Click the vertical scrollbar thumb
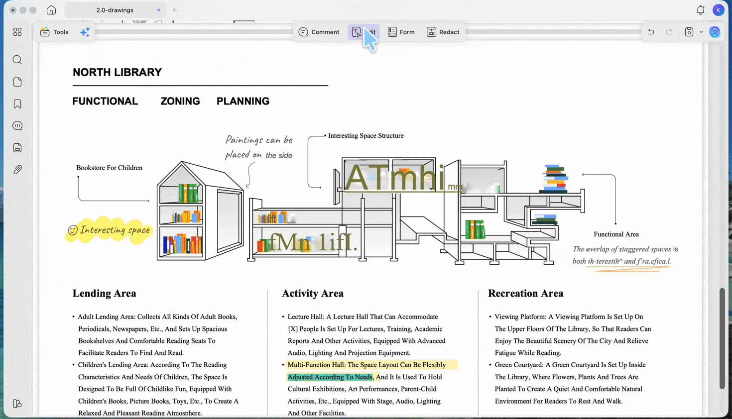 tap(722, 338)
